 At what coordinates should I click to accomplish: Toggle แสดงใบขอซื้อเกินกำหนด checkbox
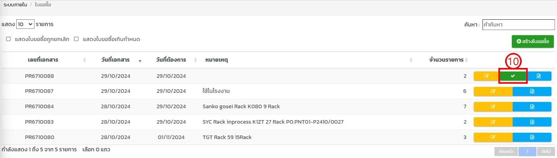[x=76, y=39]
